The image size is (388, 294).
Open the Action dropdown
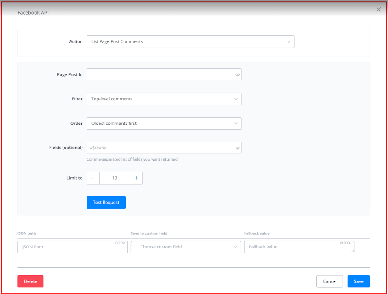190,41
